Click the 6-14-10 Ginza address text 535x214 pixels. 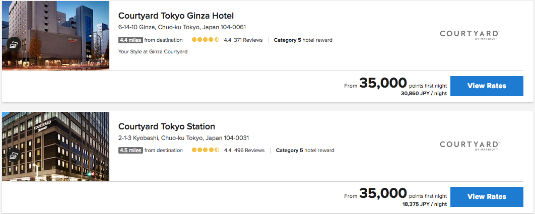click(x=182, y=27)
